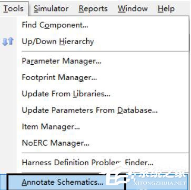The image size is (191, 190).
Task: Open the Help menu
Action: tap(166, 8)
